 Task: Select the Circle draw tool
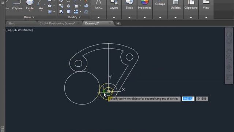click(30, 5)
